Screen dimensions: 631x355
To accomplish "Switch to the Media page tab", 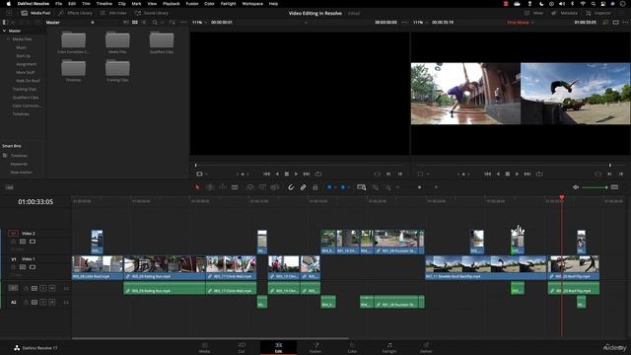I will [x=204, y=348].
